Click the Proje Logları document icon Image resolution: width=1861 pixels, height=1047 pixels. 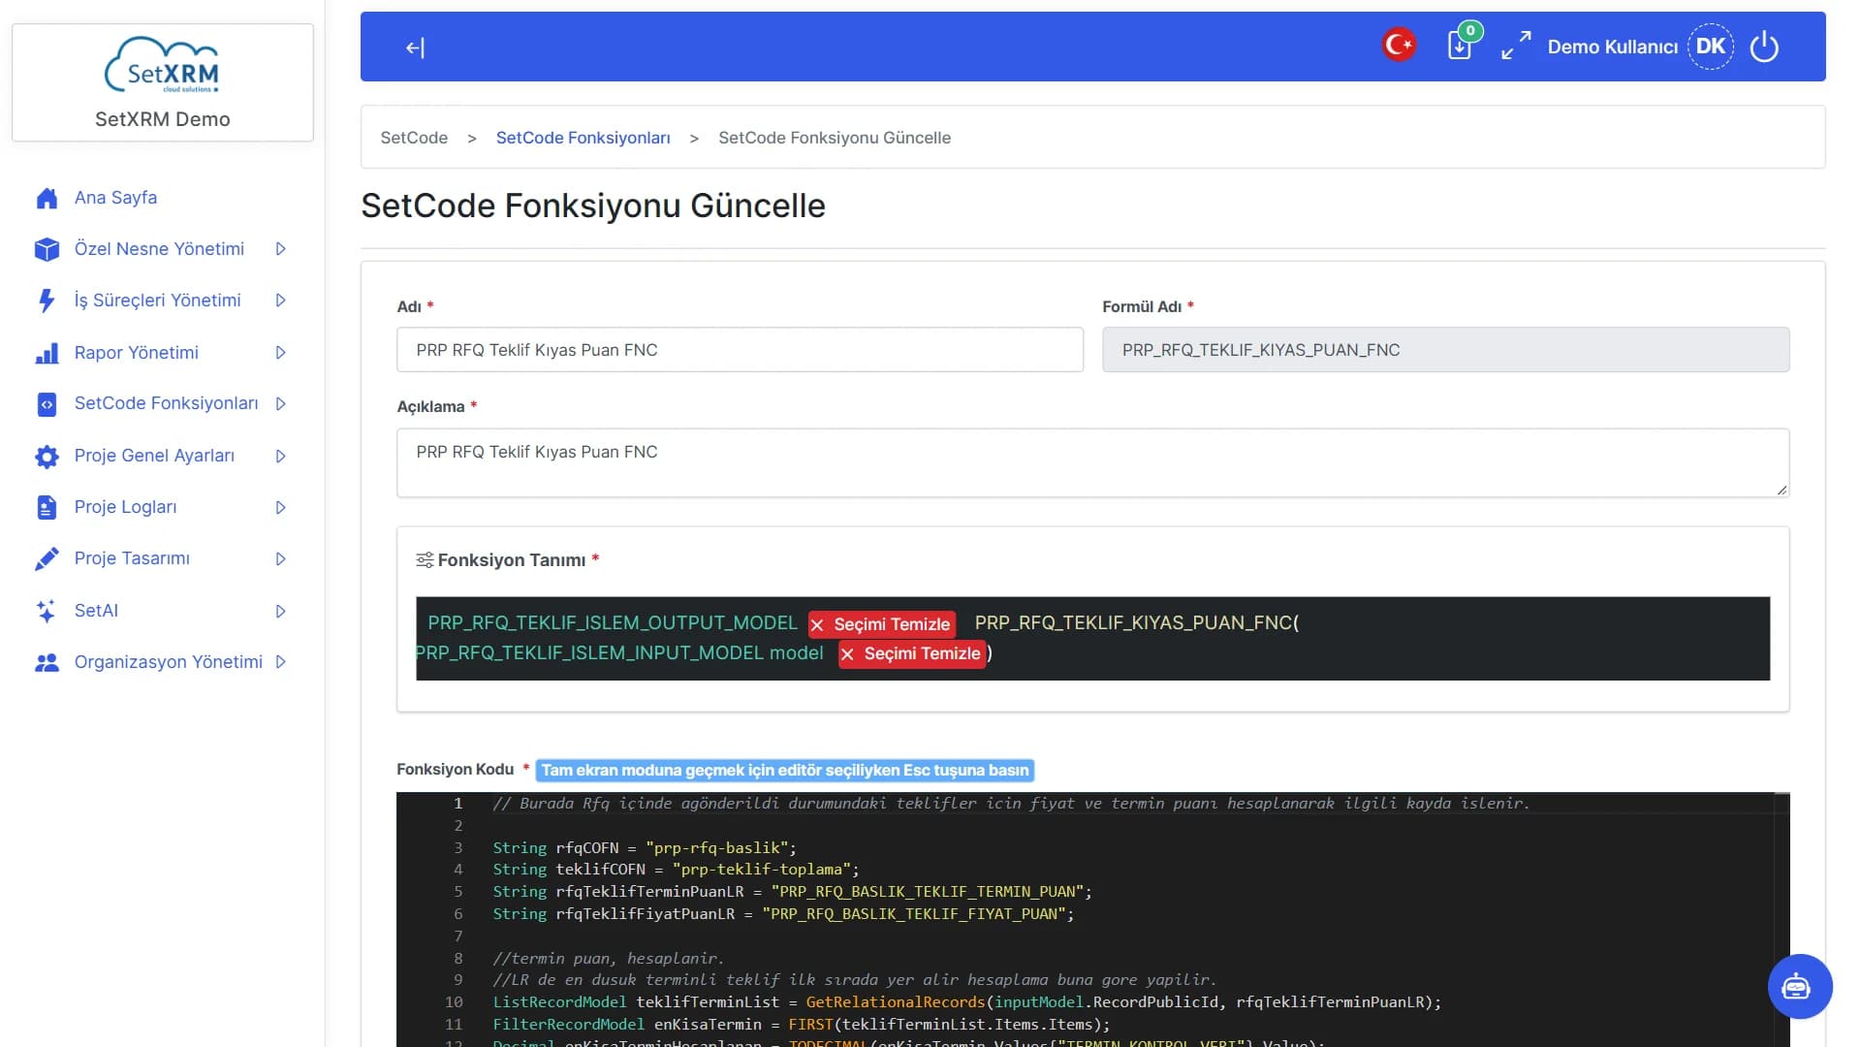tap(47, 507)
